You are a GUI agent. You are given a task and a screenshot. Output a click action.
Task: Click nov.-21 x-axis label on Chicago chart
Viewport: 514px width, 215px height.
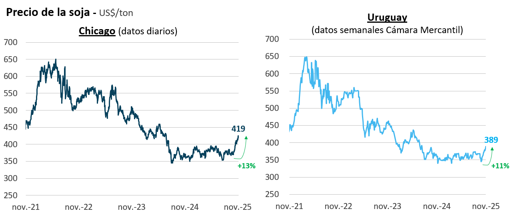[25, 207]
